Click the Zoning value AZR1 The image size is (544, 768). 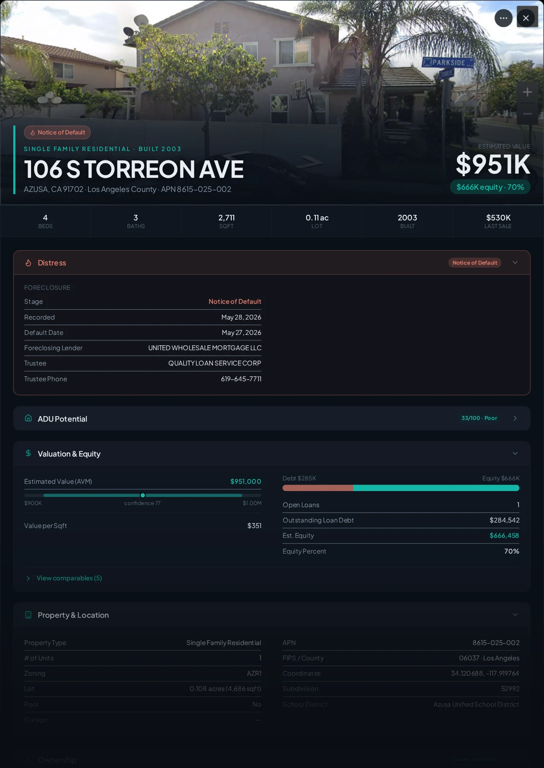click(254, 674)
